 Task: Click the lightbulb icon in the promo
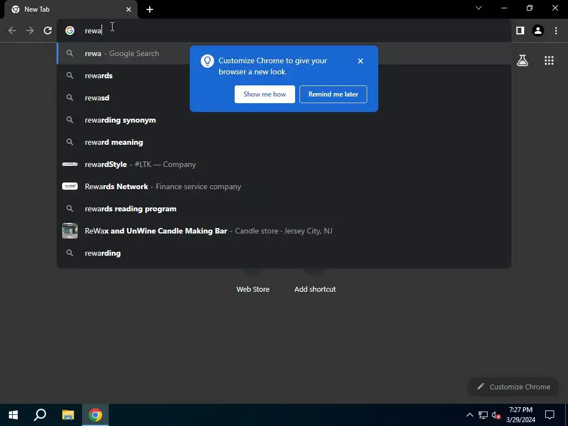(x=207, y=61)
